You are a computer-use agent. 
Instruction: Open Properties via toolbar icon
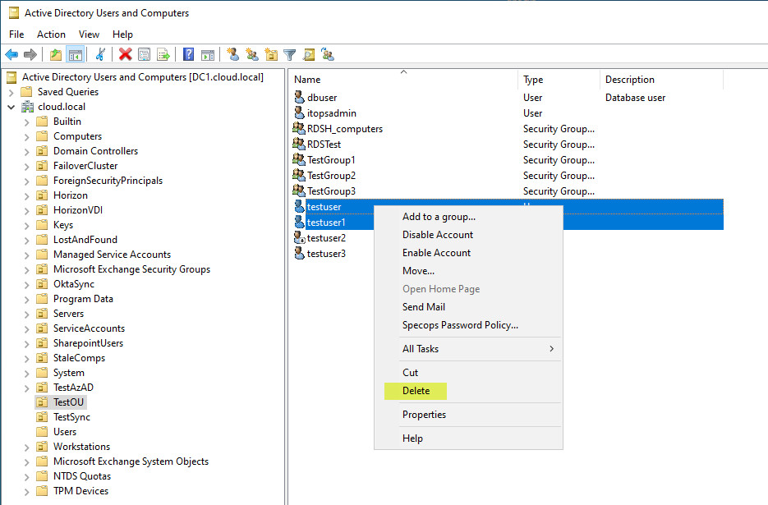coord(144,54)
